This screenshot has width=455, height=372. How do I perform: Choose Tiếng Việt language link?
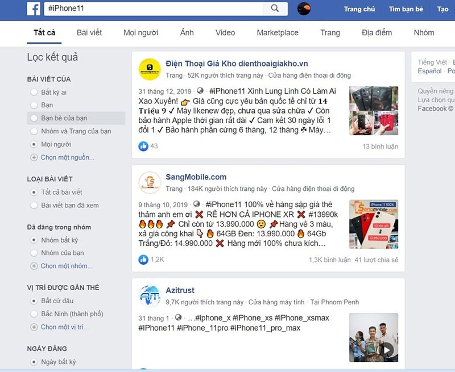coord(432,62)
